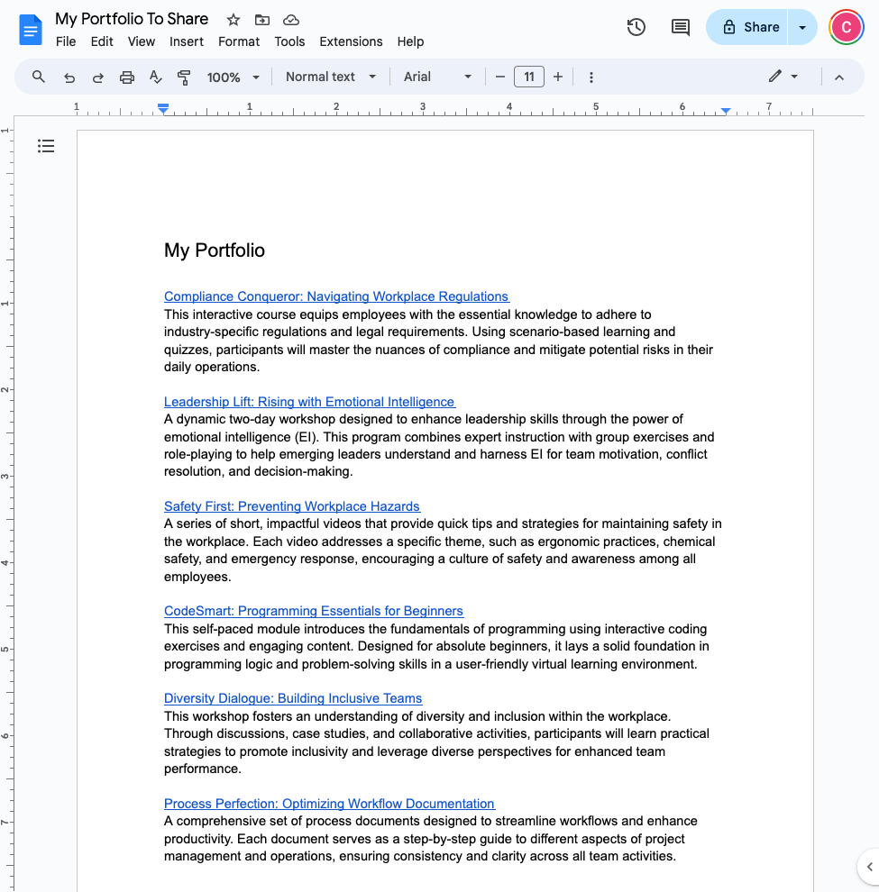
Task: Click the Print icon
Action: [127, 77]
